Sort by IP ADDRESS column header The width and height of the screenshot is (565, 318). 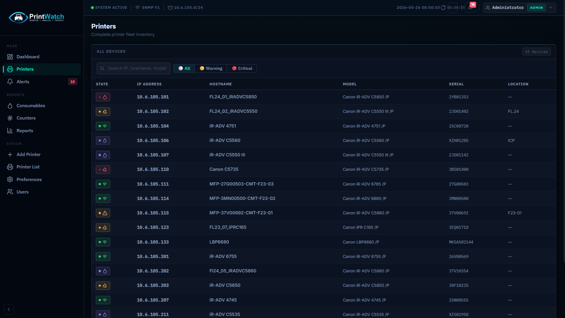coord(149,84)
